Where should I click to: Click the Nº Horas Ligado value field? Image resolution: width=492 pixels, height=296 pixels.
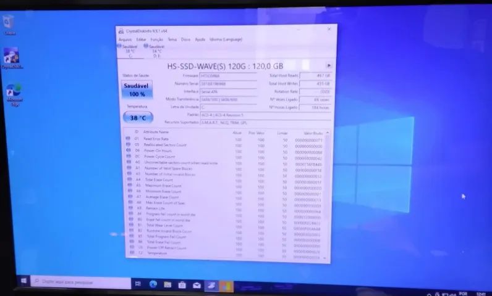(315, 107)
